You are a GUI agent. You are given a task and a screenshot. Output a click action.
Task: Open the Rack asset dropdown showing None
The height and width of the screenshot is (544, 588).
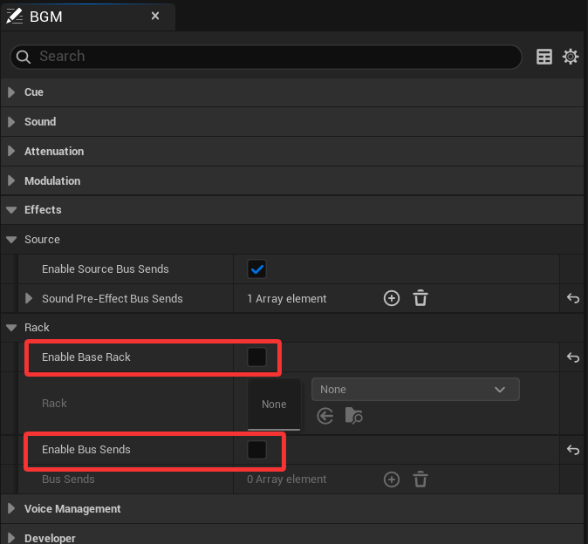(x=415, y=390)
